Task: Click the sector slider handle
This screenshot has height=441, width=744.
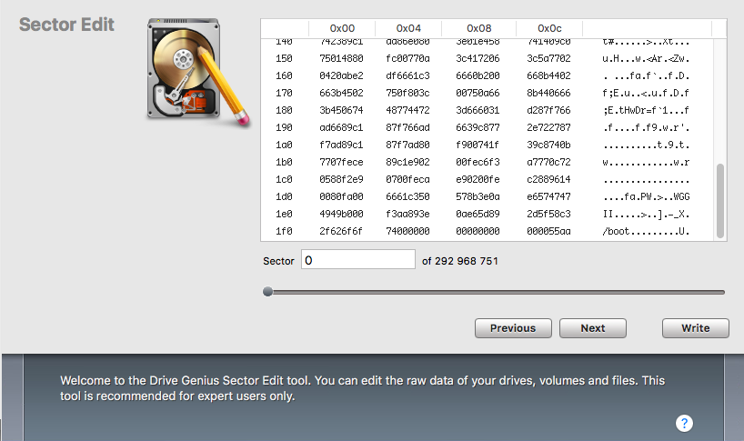Action: [x=267, y=292]
